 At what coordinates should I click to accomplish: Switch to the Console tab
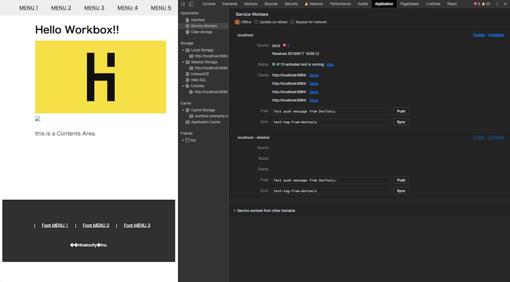tap(209, 4)
